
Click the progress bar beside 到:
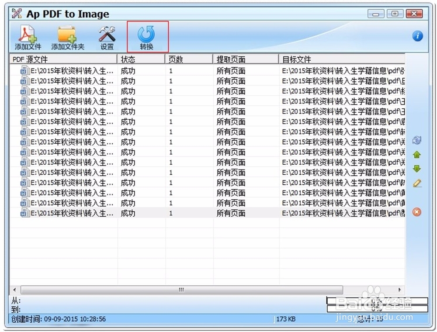pyautogui.click(x=378, y=308)
